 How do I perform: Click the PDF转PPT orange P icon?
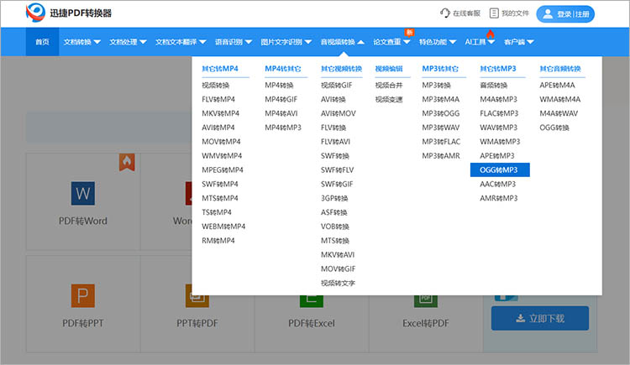click(x=83, y=296)
